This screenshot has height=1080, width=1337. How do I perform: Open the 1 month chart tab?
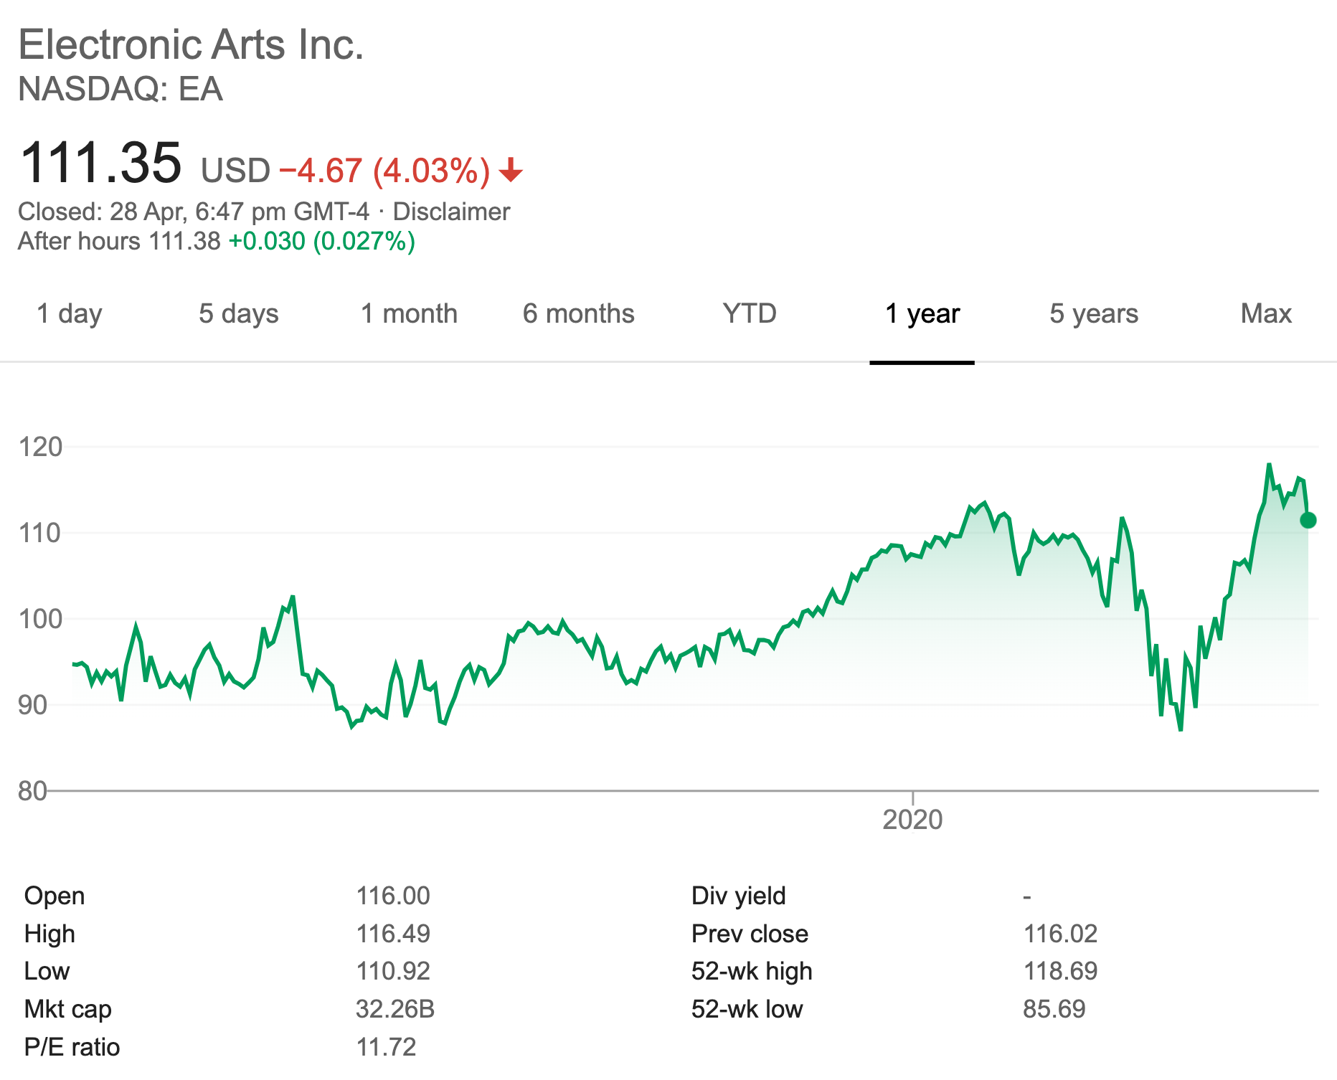tap(409, 314)
